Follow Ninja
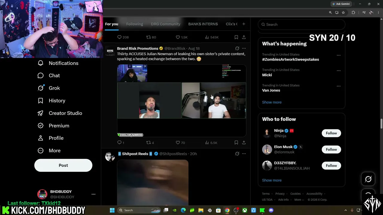The width and height of the screenshot is (383, 215). pos(331,133)
